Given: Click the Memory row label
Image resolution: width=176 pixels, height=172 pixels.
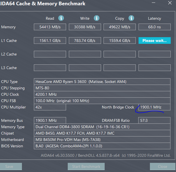Looking at the screenshot, I should tap(8, 27).
